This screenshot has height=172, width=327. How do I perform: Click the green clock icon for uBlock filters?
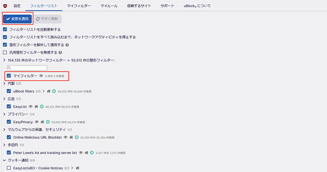[x=54, y=91]
